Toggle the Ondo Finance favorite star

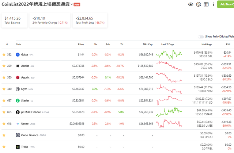click(x=4, y=135)
